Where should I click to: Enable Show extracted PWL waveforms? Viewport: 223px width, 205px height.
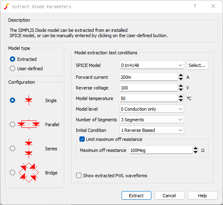coord(79,176)
